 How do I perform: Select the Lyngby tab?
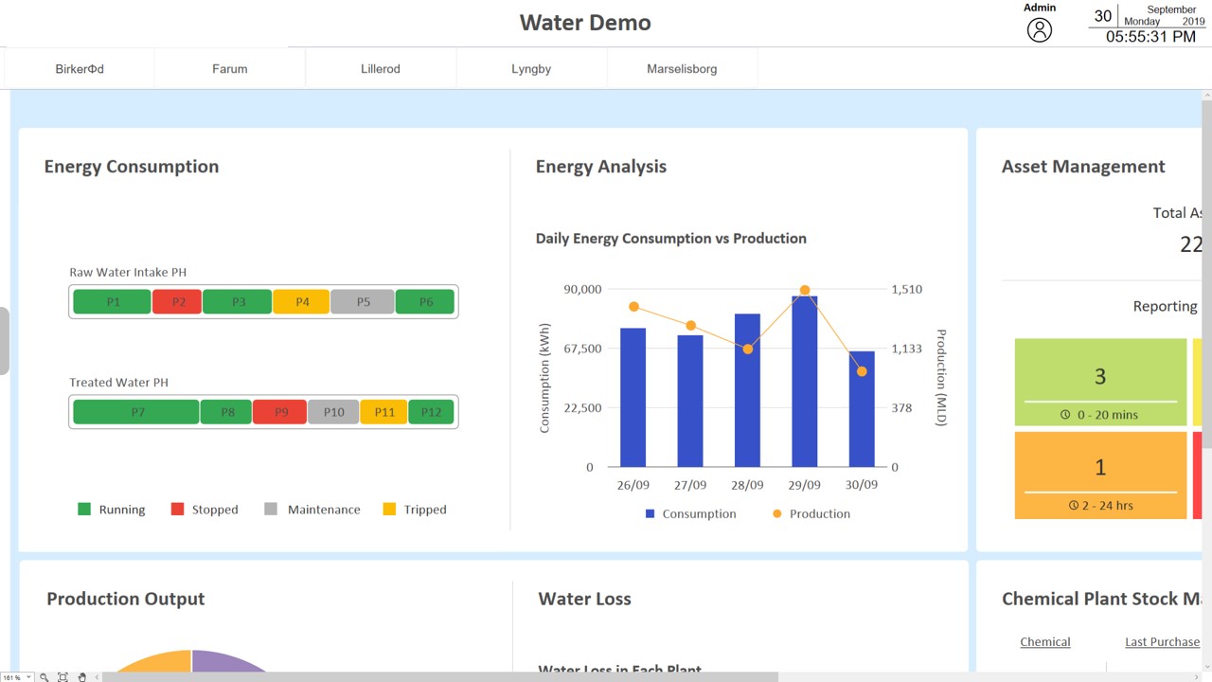tap(531, 69)
